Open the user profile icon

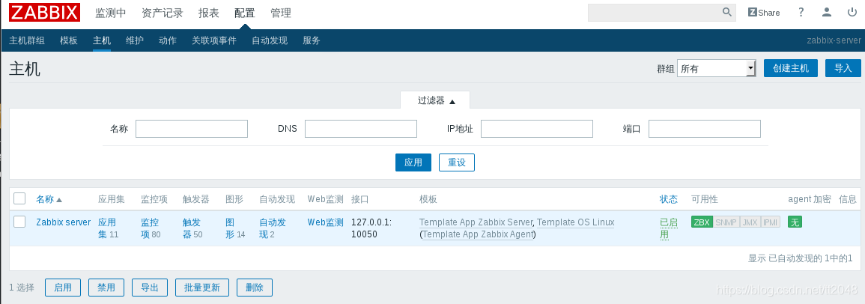click(826, 12)
